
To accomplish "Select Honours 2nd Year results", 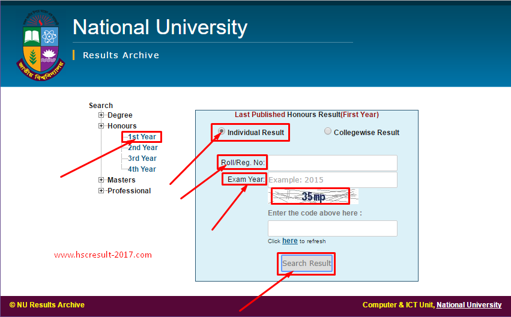I will 143,148.
